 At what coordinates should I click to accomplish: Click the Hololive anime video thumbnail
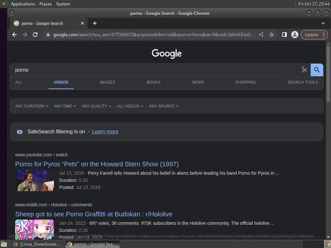(x=35, y=230)
